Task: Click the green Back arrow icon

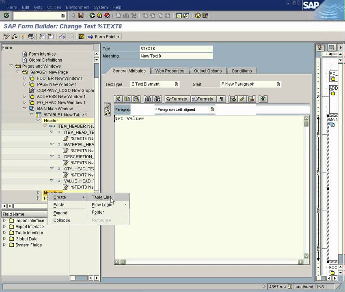Action: 92,15
